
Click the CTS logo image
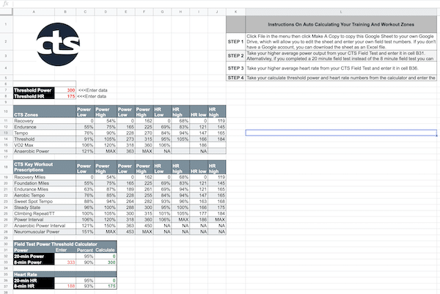coord(58,44)
